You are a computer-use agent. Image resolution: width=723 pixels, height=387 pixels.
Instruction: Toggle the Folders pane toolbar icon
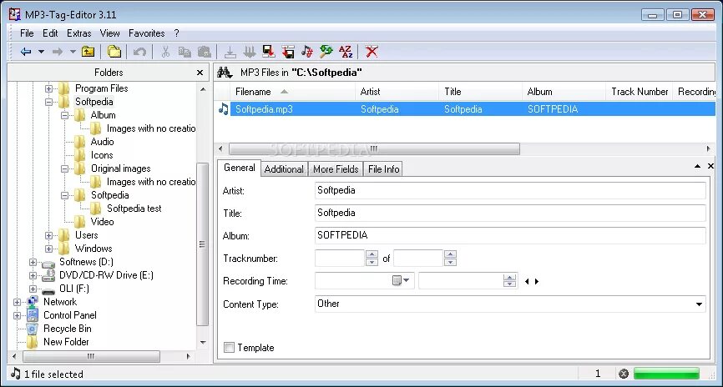[114, 52]
